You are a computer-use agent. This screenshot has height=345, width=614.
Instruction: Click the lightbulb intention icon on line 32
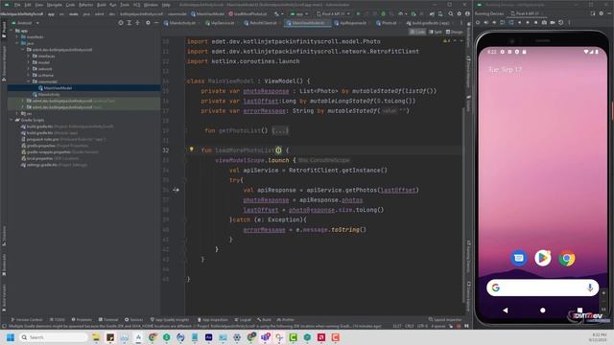pos(192,149)
